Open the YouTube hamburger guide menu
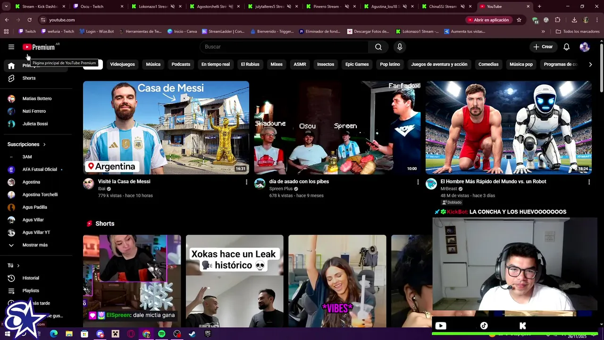 11,47
